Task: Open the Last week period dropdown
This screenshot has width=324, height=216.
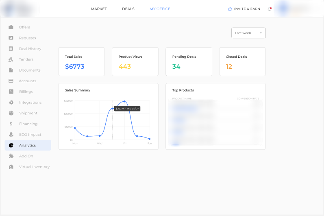Action: pyautogui.click(x=248, y=33)
